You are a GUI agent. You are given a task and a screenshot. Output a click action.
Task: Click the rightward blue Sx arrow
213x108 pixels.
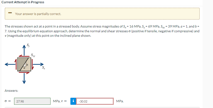[x=38, y=64]
